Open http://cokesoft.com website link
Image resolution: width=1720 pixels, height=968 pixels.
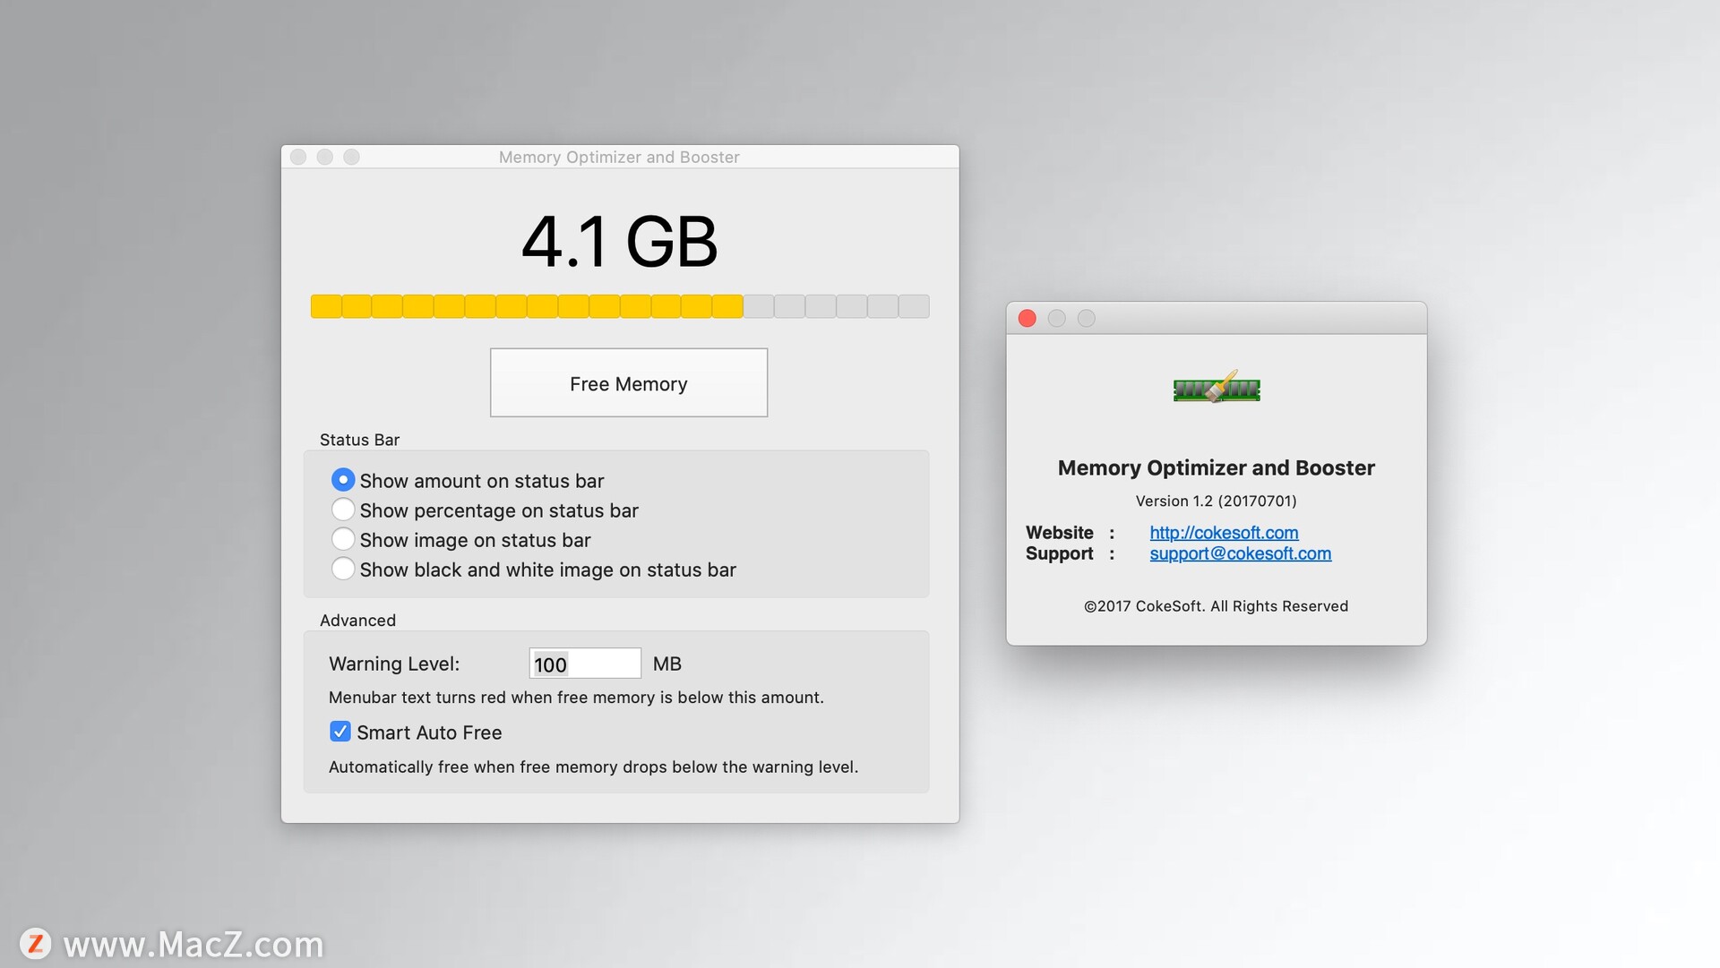tap(1223, 531)
